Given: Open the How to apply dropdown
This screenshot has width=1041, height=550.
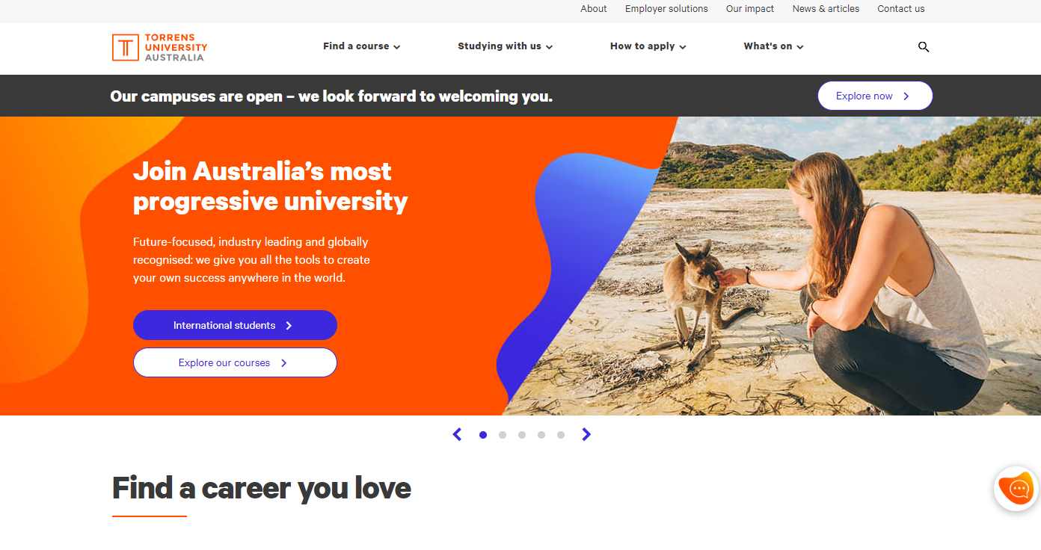Looking at the screenshot, I should tap(648, 46).
